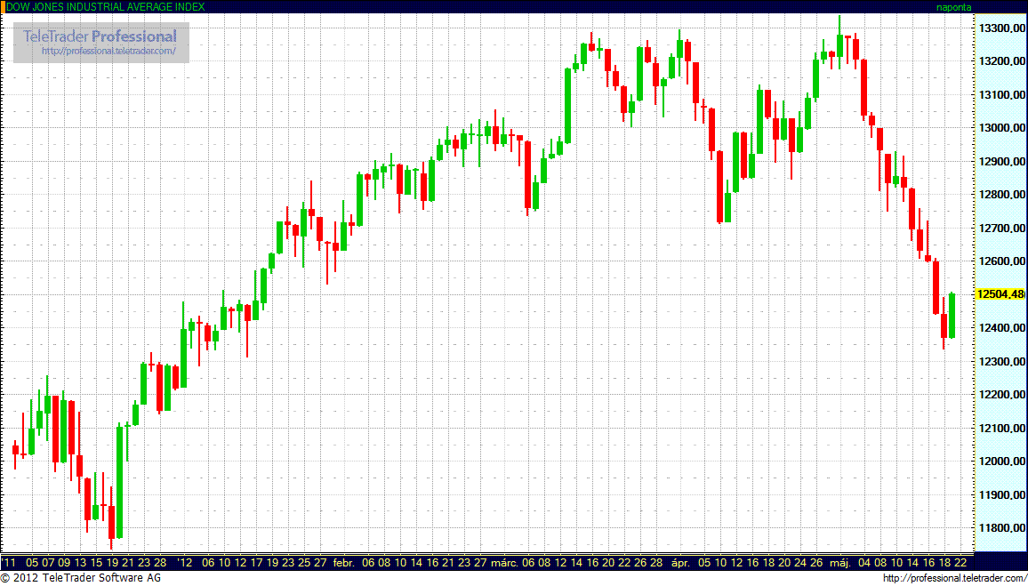Click the 07 date label on time axis
The height and width of the screenshot is (586, 1028).
[48, 563]
